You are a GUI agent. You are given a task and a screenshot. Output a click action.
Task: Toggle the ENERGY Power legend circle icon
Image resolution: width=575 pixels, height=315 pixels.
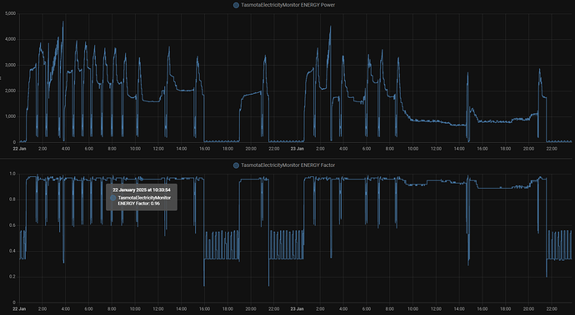[x=236, y=5]
